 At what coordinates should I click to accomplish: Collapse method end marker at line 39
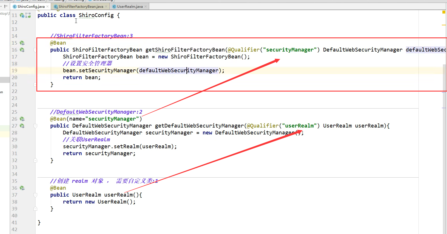(x=35, y=209)
